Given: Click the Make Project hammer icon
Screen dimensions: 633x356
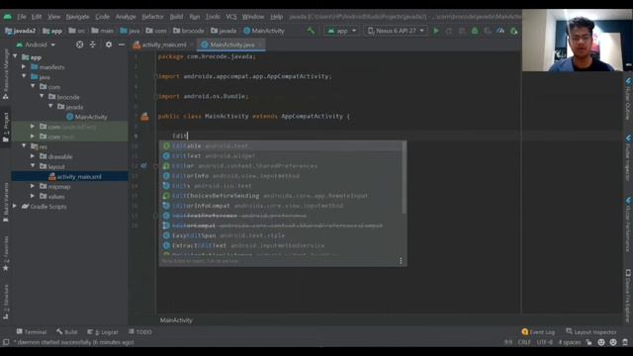Looking at the screenshot, I should 311,31.
